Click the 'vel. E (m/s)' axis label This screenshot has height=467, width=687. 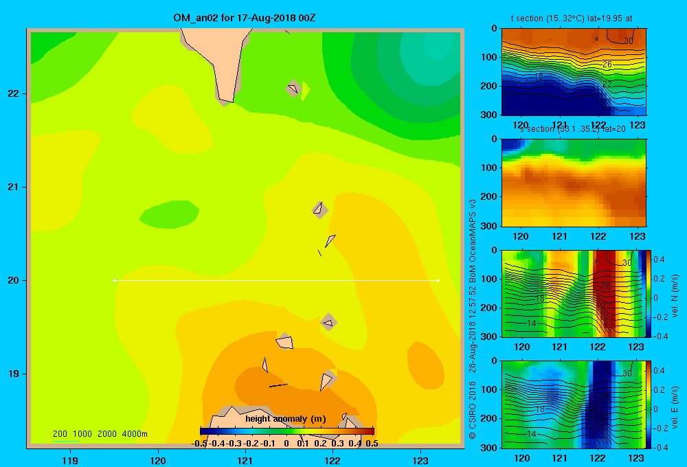pos(675,406)
